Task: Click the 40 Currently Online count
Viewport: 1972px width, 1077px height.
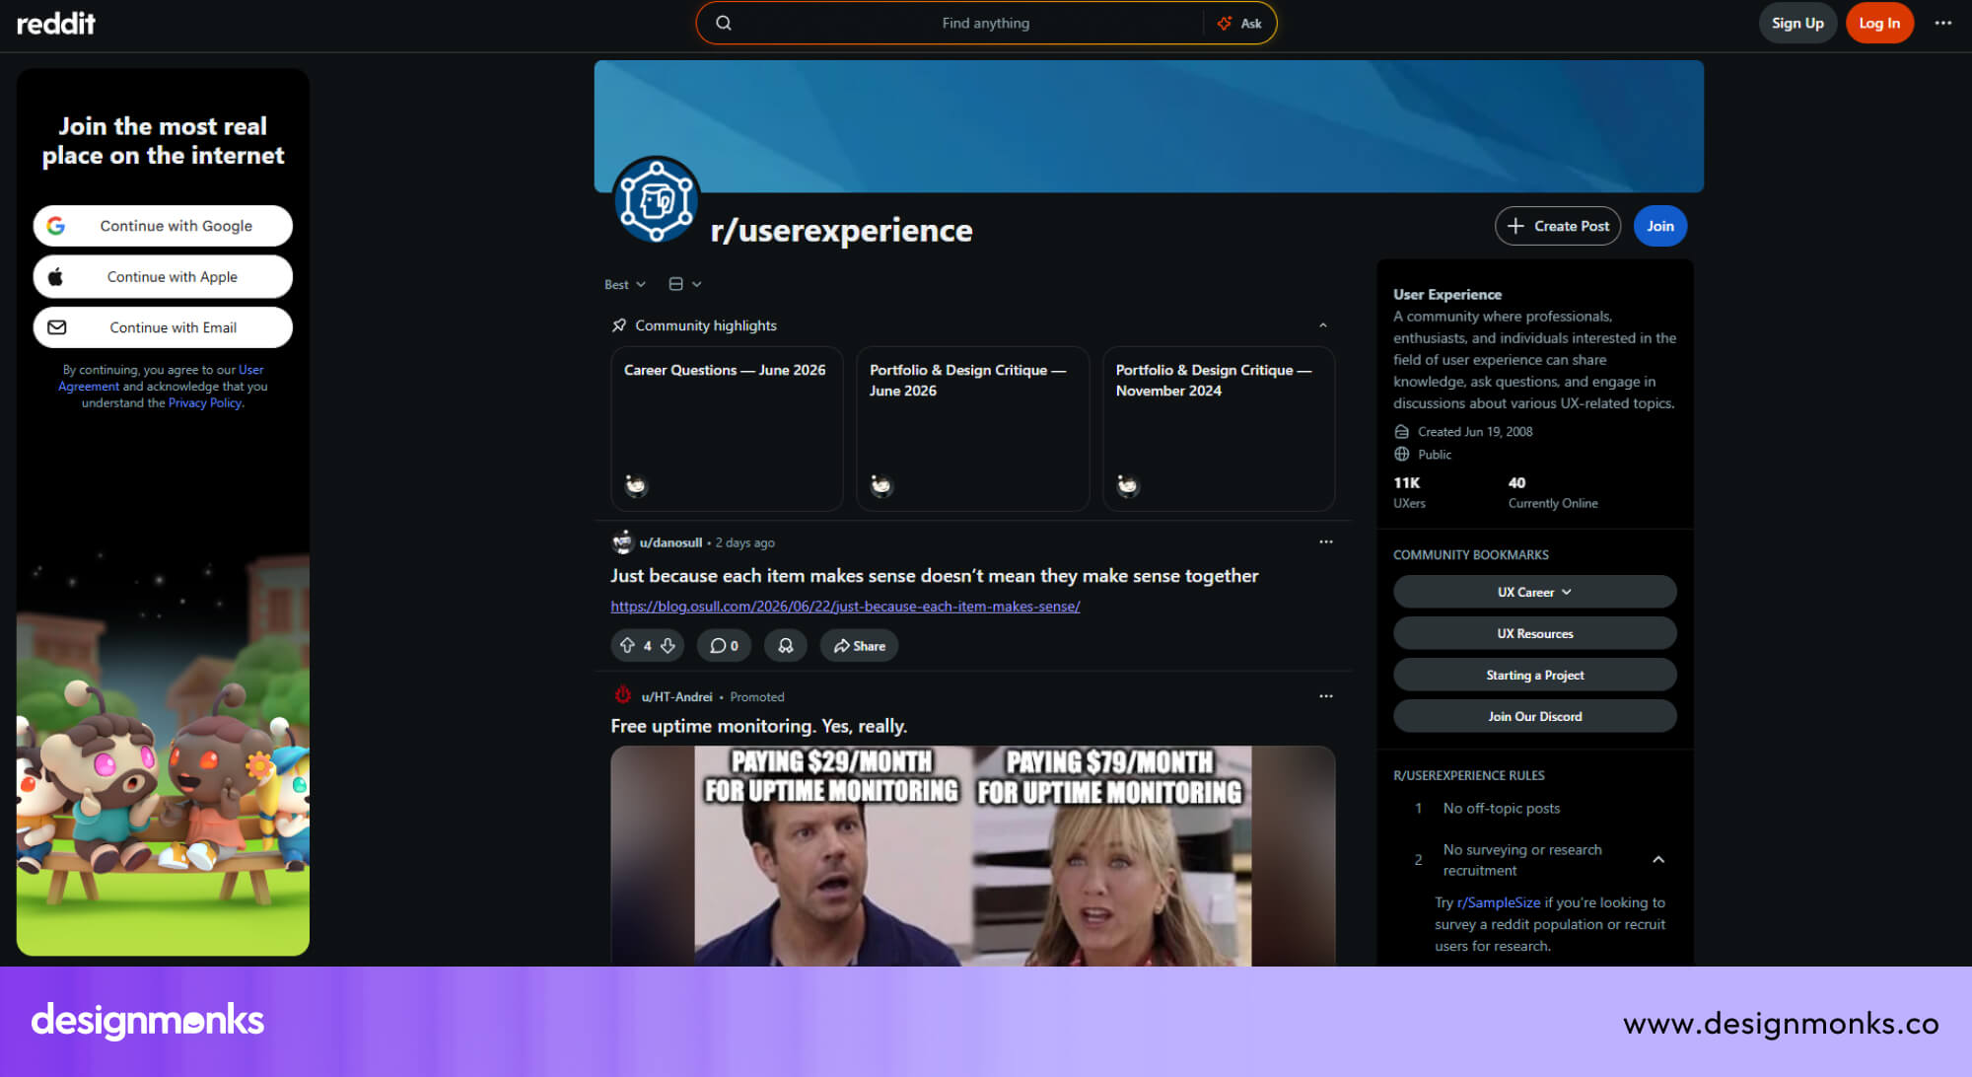Action: coord(1552,492)
